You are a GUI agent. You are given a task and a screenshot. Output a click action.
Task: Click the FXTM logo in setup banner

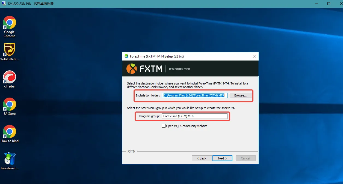(144, 69)
